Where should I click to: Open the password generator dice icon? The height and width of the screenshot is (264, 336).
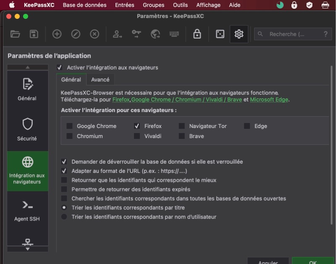click(220, 34)
